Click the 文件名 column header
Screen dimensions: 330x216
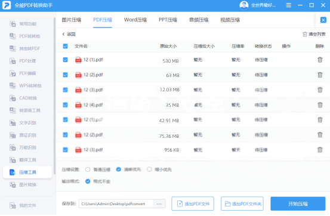pyautogui.click(x=81, y=46)
